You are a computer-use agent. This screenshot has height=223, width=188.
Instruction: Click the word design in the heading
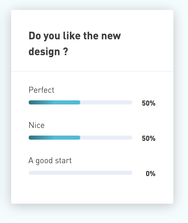44,52
